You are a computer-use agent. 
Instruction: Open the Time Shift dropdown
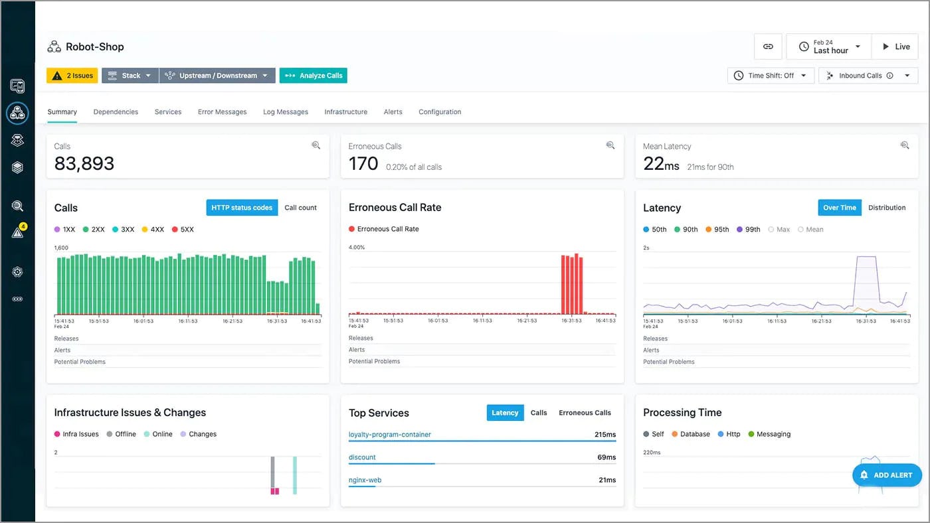(771, 75)
